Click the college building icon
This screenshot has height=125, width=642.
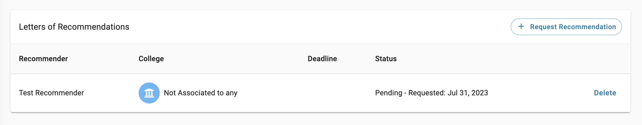tap(149, 93)
